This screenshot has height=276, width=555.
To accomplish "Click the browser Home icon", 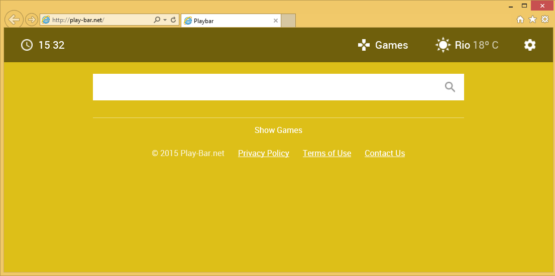I will [x=520, y=20].
